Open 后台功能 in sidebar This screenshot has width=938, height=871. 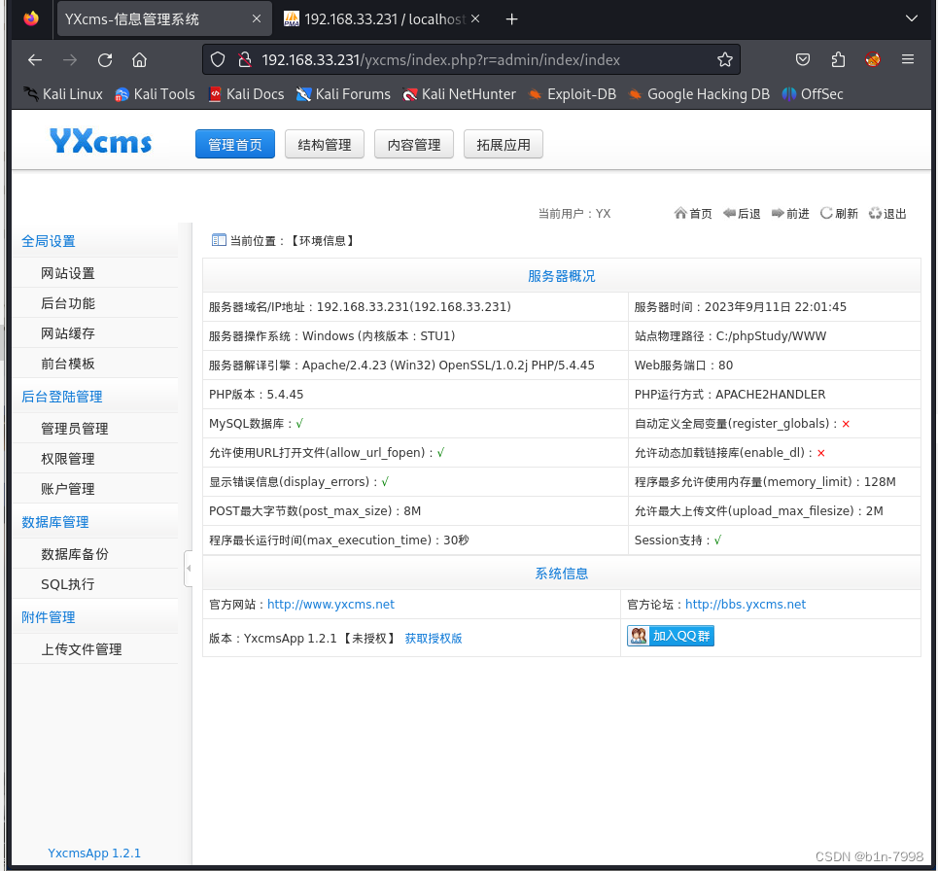click(68, 303)
